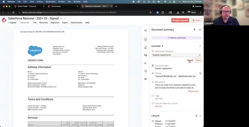249x127 pixels.
Task: Click the folder icon beside document title
Action: tap(65, 19)
